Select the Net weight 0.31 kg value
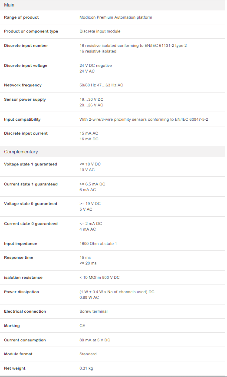Screen dimensions: 227x377 tap(86, 368)
